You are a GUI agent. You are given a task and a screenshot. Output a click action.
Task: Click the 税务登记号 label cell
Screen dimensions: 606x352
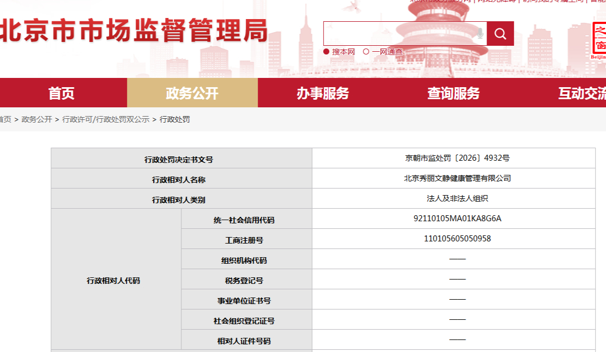tap(246, 279)
